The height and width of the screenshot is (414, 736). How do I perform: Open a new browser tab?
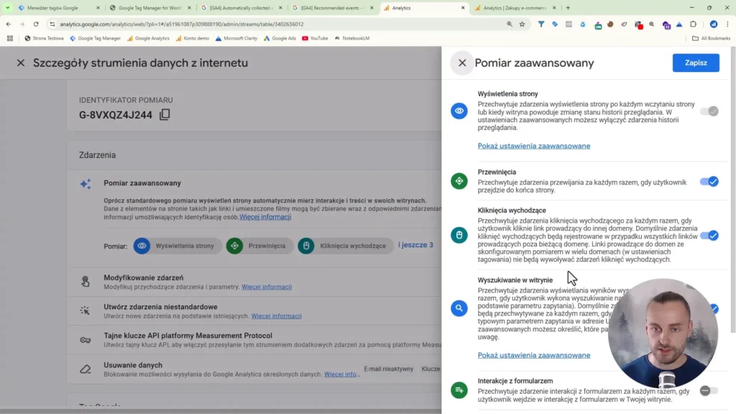coord(568,8)
